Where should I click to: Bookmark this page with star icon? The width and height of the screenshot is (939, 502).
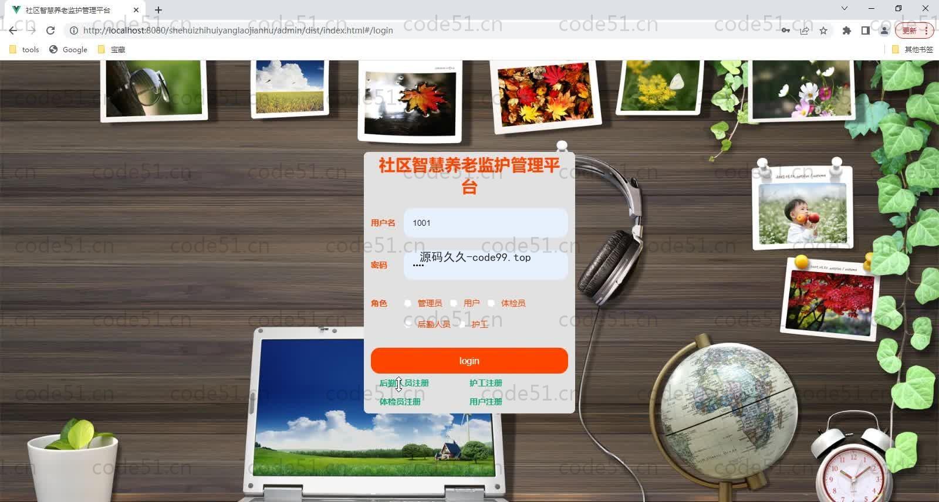click(x=823, y=30)
